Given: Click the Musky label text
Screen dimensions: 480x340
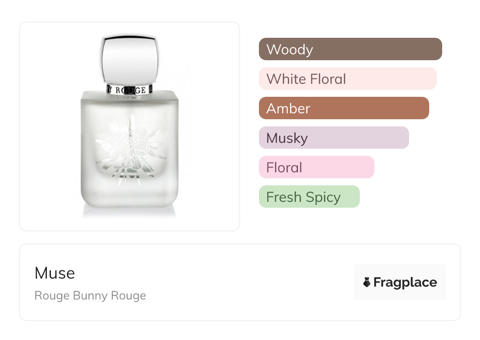Looking at the screenshot, I should click(x=287, y=138).
